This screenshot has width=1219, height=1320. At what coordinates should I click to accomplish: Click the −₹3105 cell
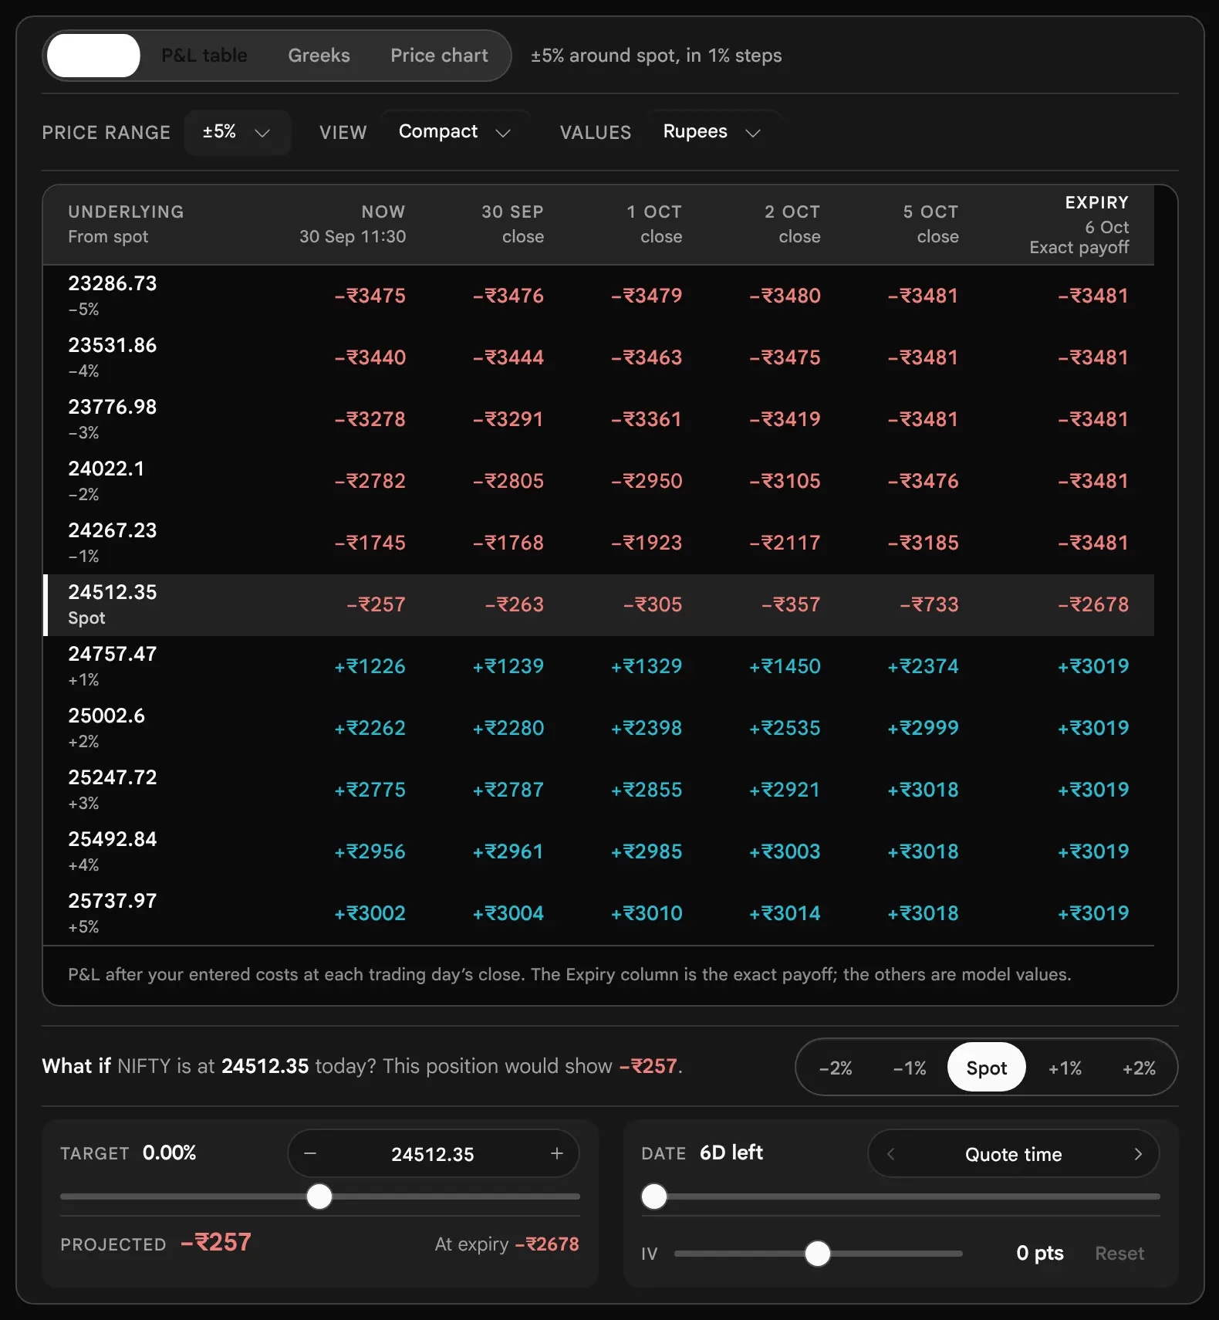click(x=785, y=481)
